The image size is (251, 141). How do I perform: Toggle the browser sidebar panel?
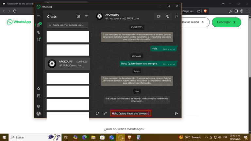(x=236, y=11)
